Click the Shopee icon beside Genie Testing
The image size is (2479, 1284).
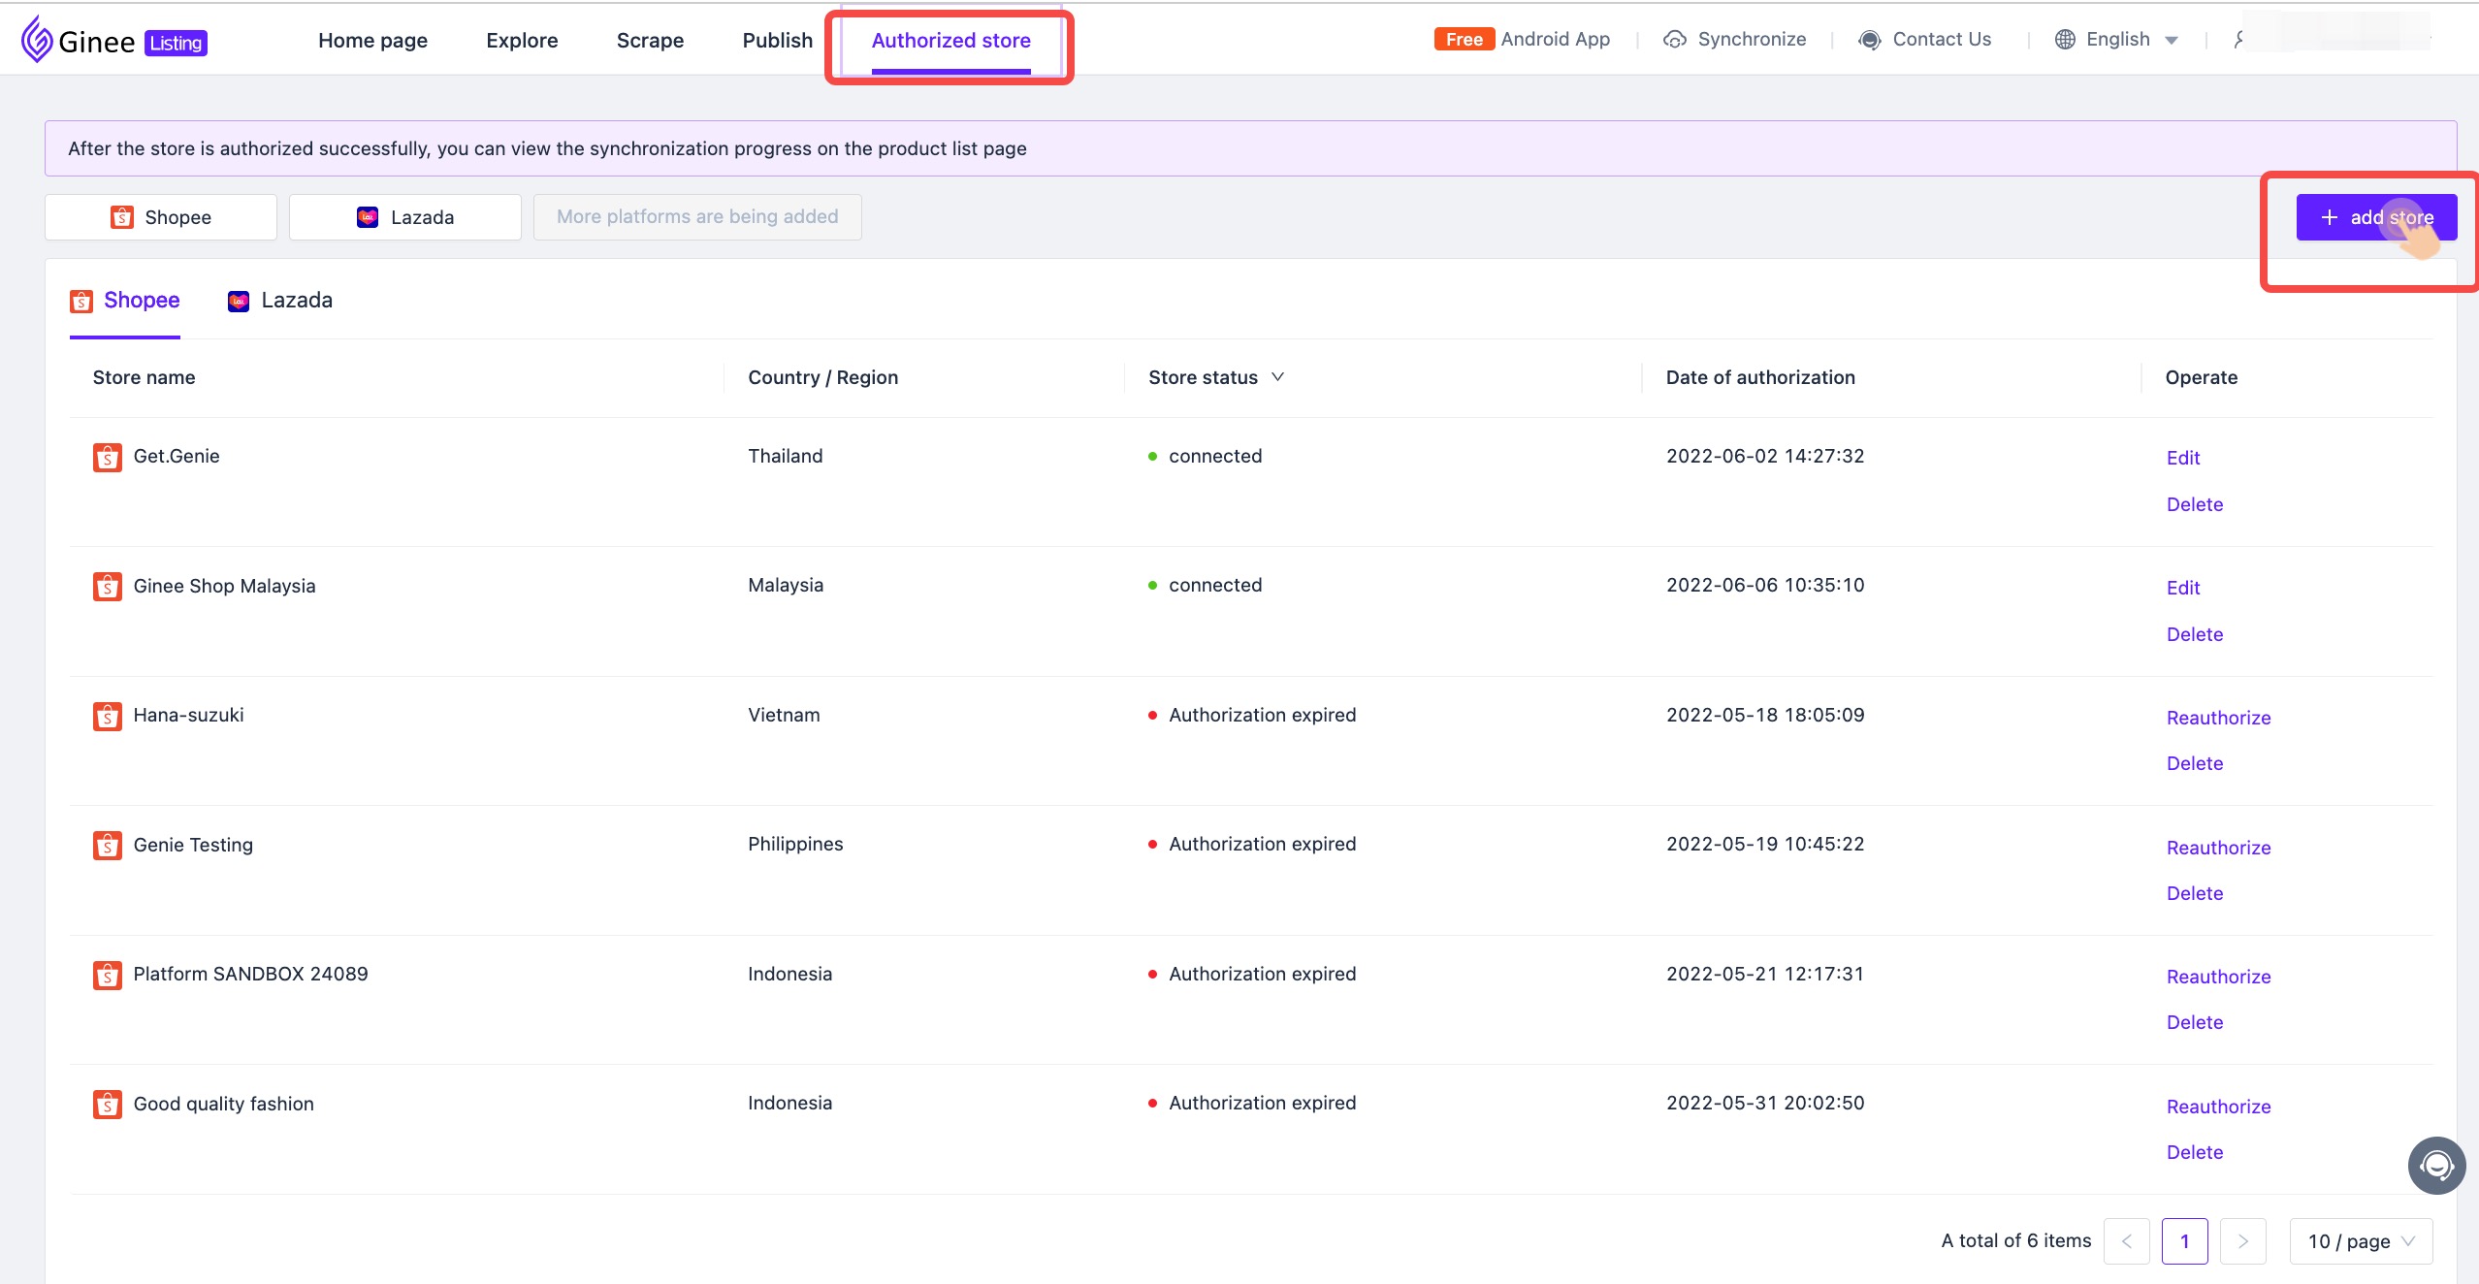[107, 846]
